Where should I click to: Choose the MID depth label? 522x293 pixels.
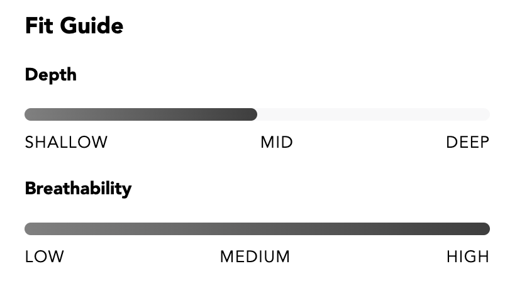[277, 142]
